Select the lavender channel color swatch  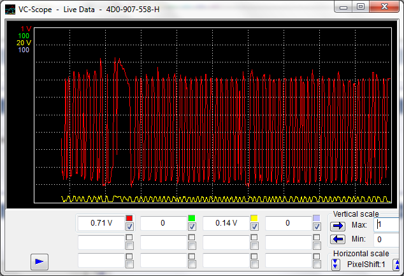[317, 219]
